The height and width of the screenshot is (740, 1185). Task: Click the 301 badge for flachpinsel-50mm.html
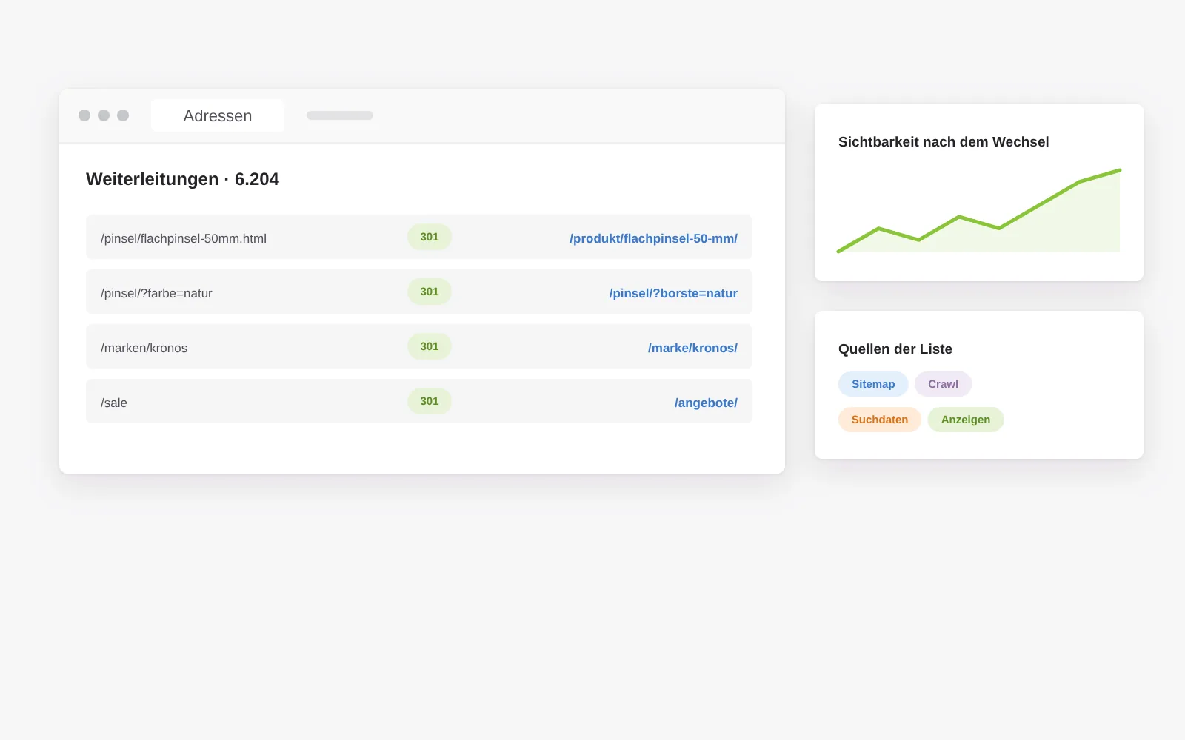pos(430,237)
